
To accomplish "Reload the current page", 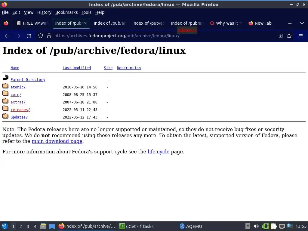I will coord(29,36).
